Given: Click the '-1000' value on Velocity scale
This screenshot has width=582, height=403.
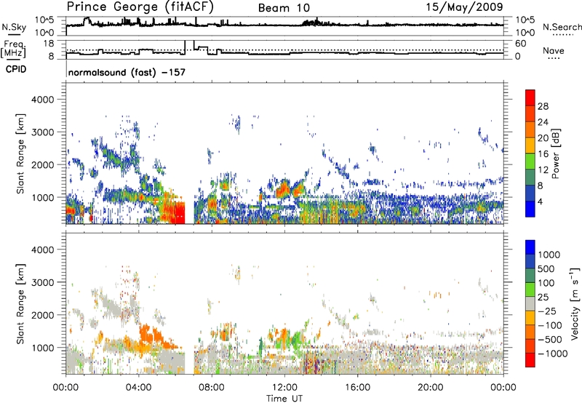Looking at the screenshot, I should (552, 354).
